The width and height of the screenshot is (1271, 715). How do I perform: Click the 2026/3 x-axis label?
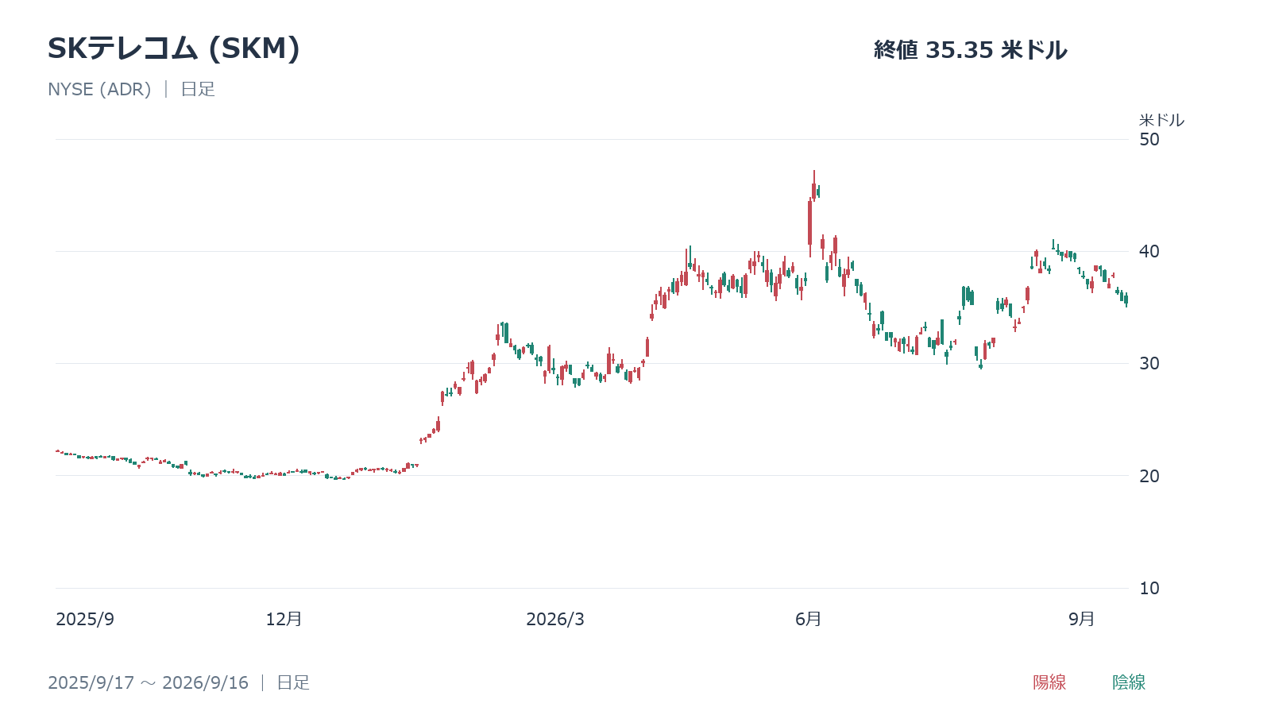coord(555,619)
